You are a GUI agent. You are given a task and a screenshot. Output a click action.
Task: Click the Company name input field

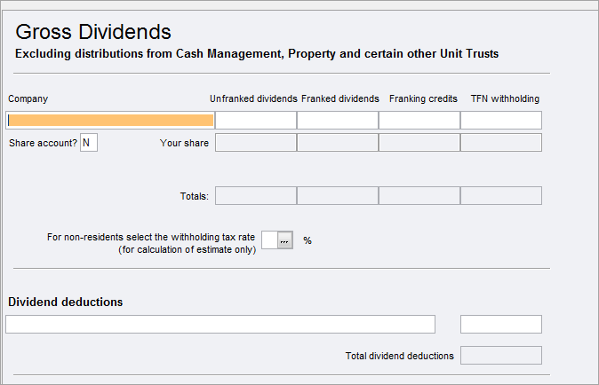[110, 121]
